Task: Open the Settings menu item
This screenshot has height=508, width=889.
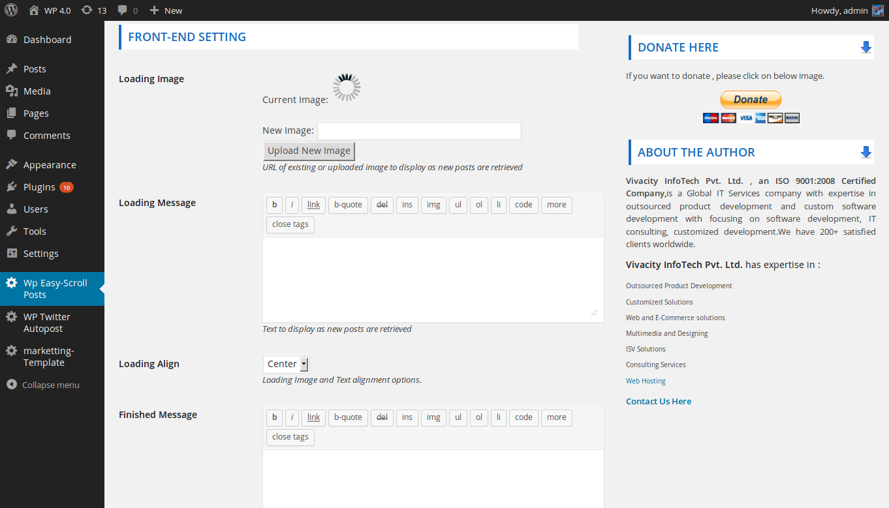Action: click(52, 254)
